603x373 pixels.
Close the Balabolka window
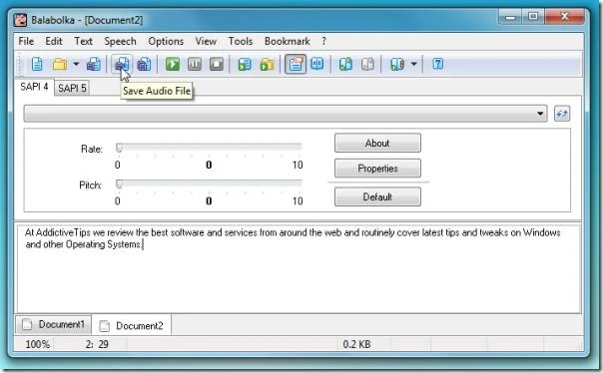[x=564, y=17]
